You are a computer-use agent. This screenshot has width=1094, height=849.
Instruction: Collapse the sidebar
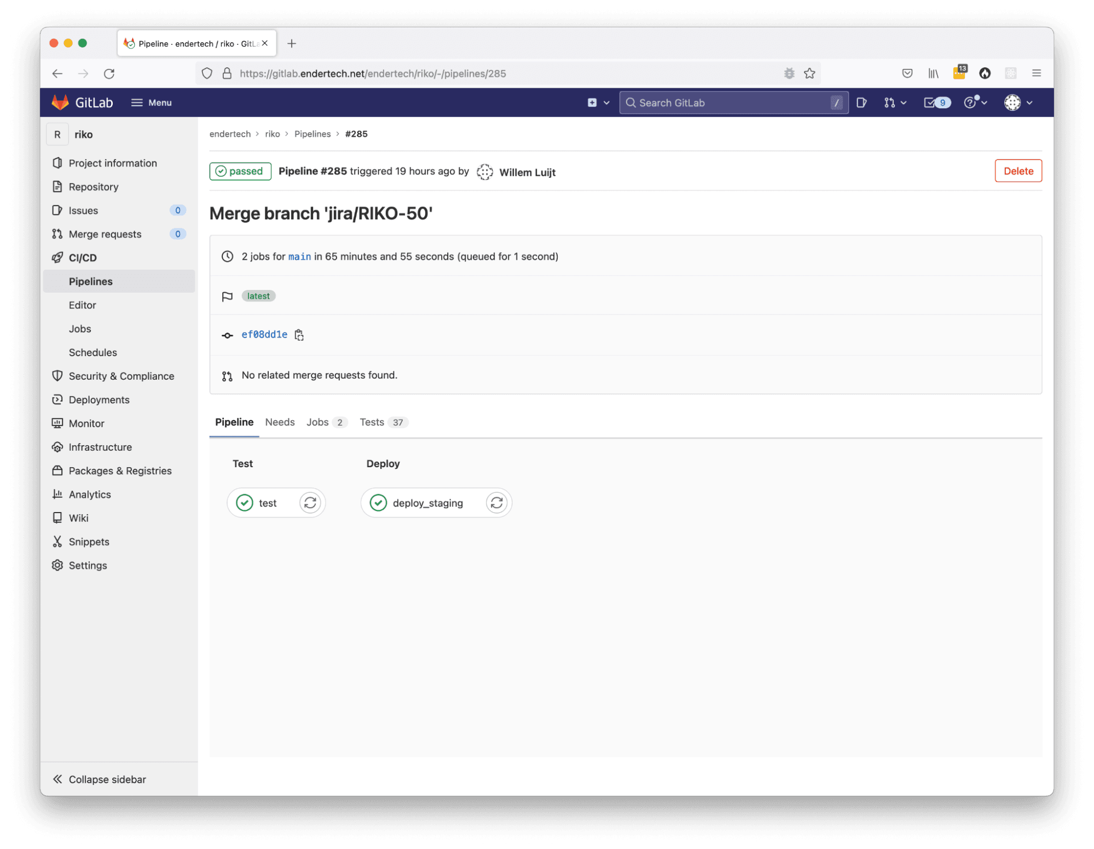tap(100, 779)
